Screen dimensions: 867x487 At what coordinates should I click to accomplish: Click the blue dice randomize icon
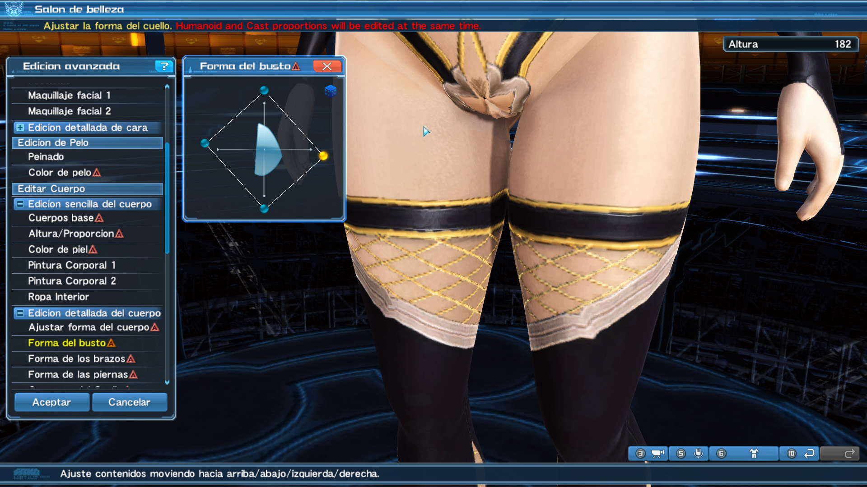point(330,91)
